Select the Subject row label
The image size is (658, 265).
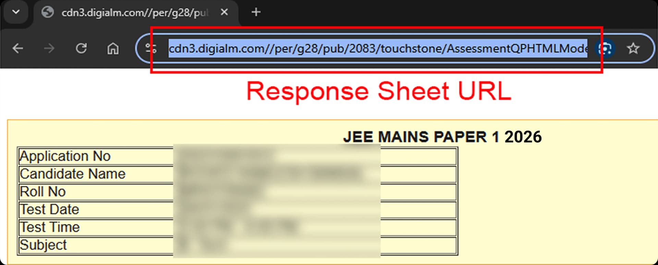43,245
